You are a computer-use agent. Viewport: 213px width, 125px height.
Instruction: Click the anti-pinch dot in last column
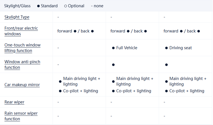pos(166,65)
